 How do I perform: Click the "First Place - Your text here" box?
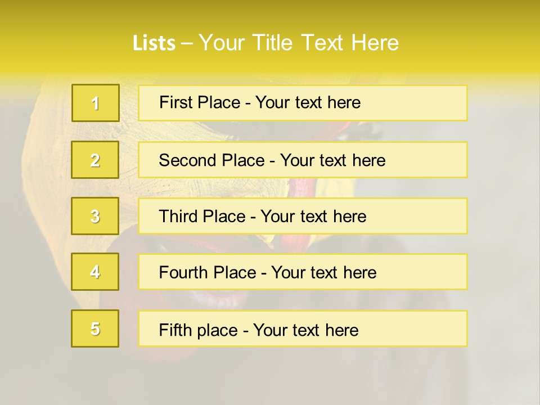(303, 103)
